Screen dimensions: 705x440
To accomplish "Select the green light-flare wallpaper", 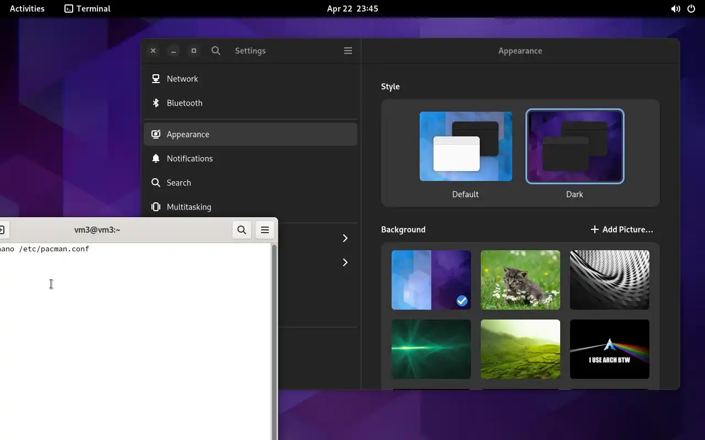I will 431,349.
